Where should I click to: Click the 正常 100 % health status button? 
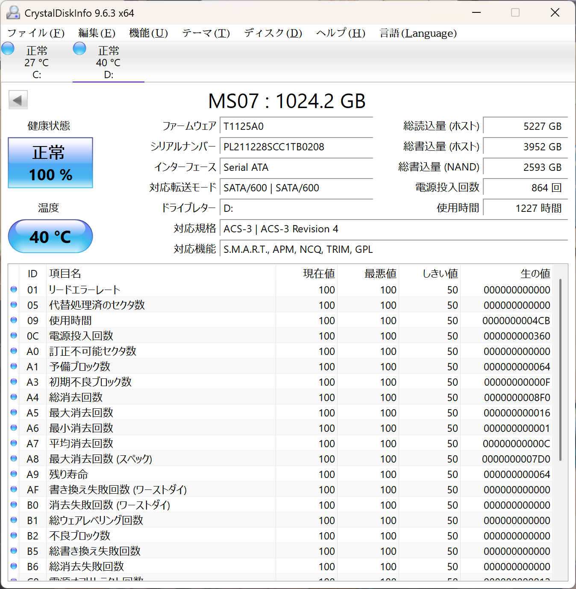(x=50, y=163)
